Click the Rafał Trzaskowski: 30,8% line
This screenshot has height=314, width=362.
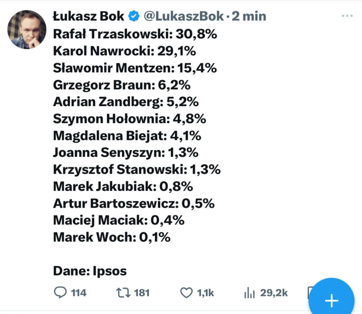tap(135, 34)
